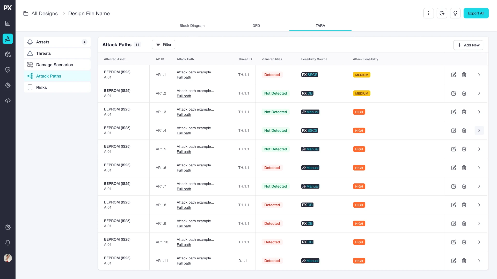497x279 pixels.
Task: Open Risks in the side menu
Action: 57,87
